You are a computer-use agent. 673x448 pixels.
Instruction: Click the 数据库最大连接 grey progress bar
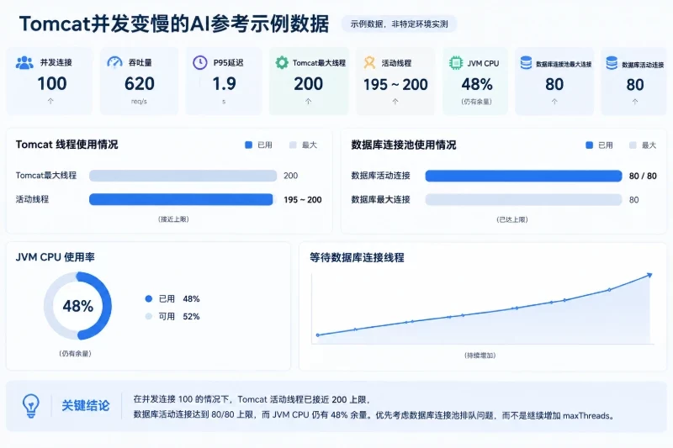click(523, 200)
